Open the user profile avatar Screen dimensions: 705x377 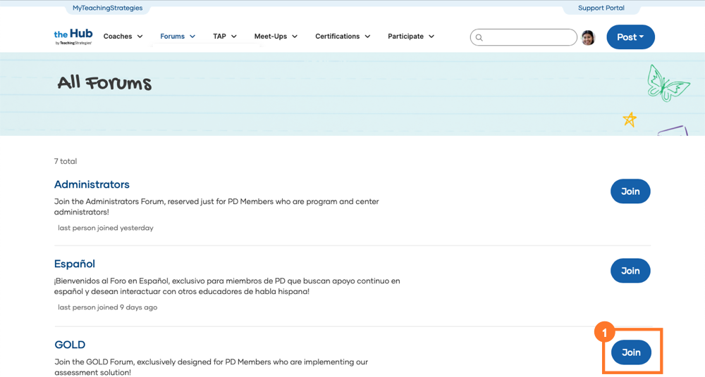click(x=588, y=37)
